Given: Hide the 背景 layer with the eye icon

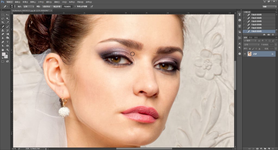Looking at the screenshot, I should 245,54.
